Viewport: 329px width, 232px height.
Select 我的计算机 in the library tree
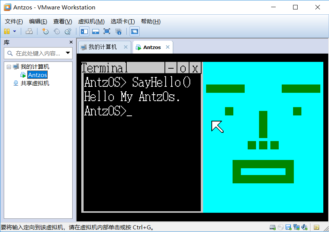pos(35,67)
